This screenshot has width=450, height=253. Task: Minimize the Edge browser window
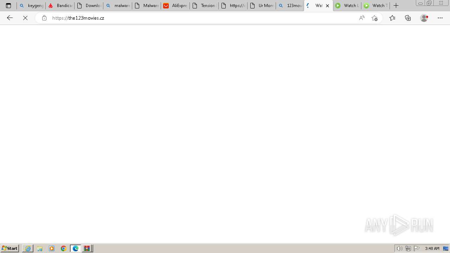pos(420,3)
